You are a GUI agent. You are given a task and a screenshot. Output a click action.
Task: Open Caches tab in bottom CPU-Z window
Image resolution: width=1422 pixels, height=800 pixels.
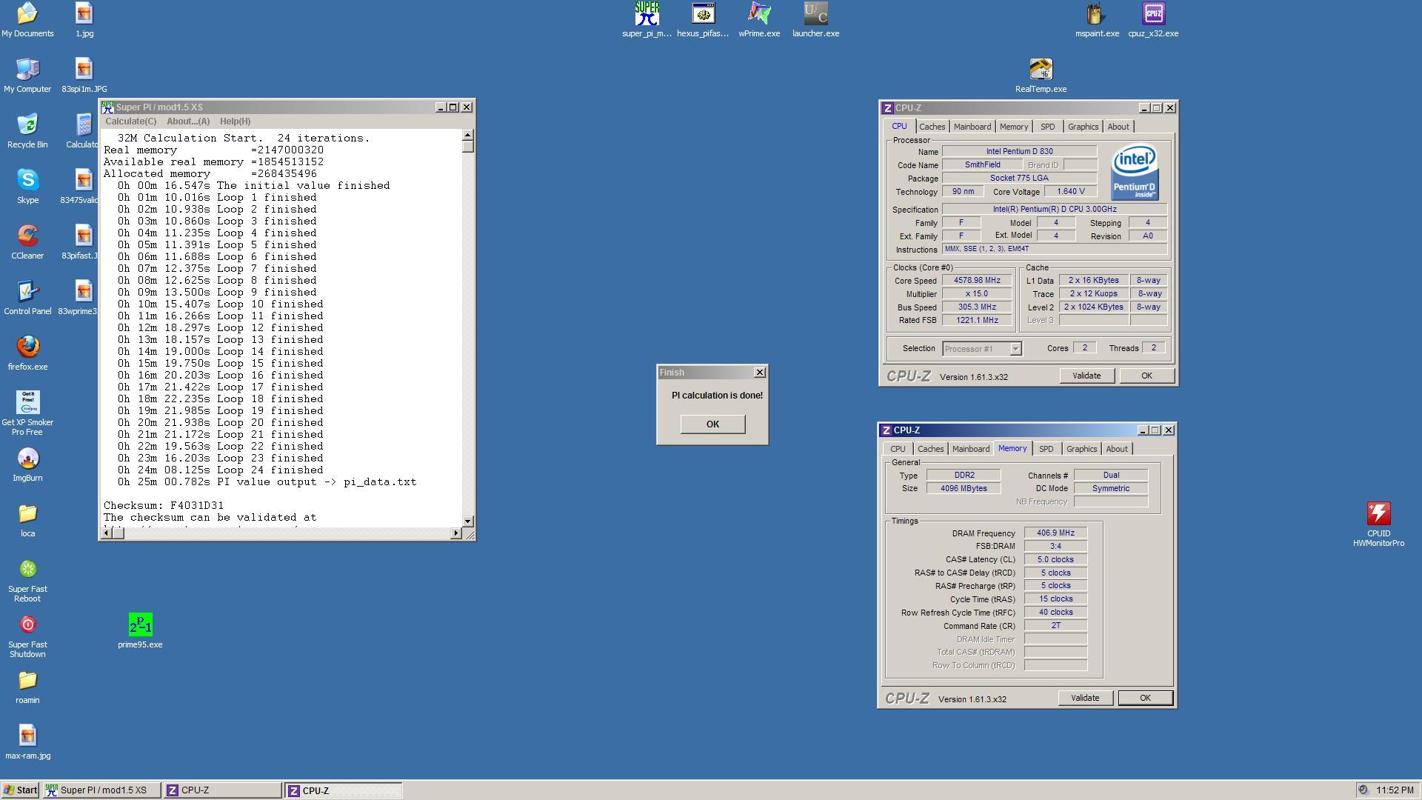click(x=930, y=449)
